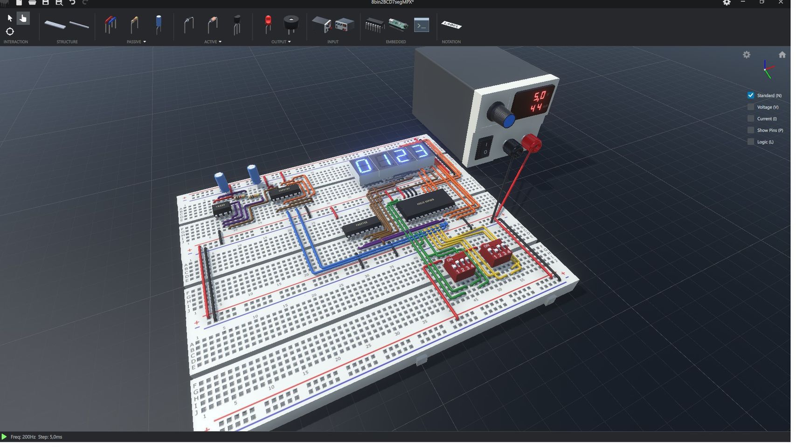Open viewport settings gear icon
This screenshot has height=447, width=796.
tap(747, 54)
